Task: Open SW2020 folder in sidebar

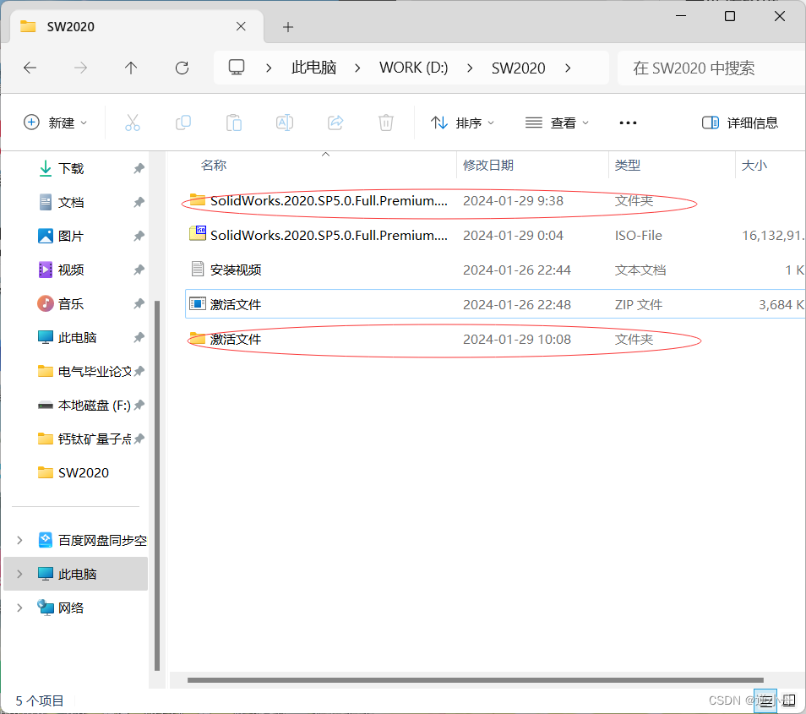Action: click(x=83, y=473)
